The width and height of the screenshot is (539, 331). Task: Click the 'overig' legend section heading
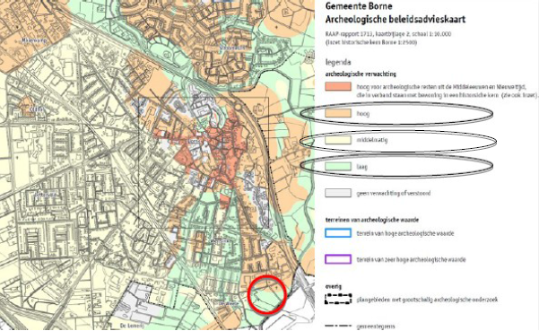333,286
